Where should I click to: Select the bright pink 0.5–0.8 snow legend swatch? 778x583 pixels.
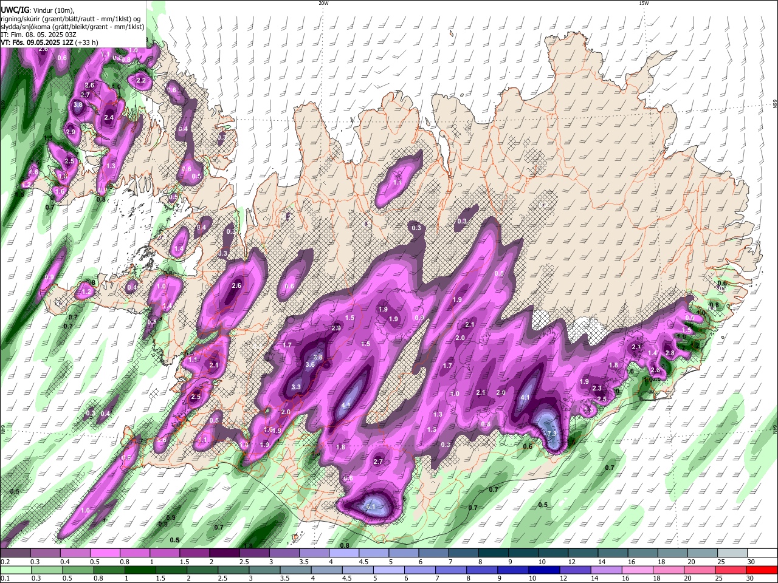point(105,553)
